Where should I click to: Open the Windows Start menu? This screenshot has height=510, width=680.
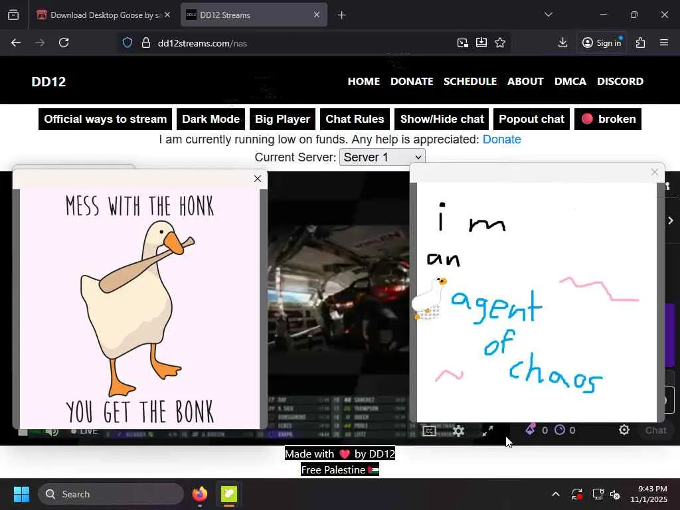21,494
